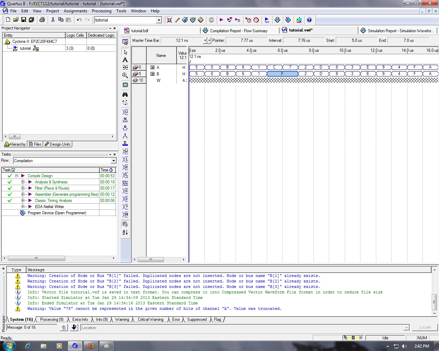Click the Forcing Low (0) value icon

[x=125, y=128]
